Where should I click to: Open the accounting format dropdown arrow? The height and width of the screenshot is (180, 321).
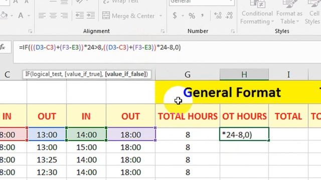(183, 15)
